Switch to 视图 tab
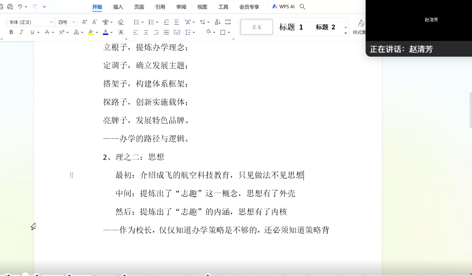Viewport: 472px width, 276px height. [x=202, y=7]
